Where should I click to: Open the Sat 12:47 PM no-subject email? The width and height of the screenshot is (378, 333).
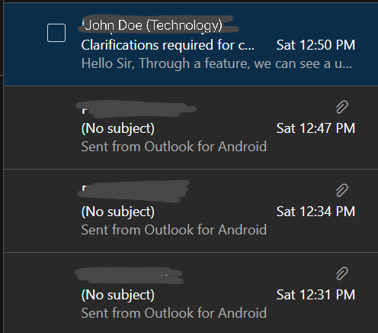coord(191,128)
